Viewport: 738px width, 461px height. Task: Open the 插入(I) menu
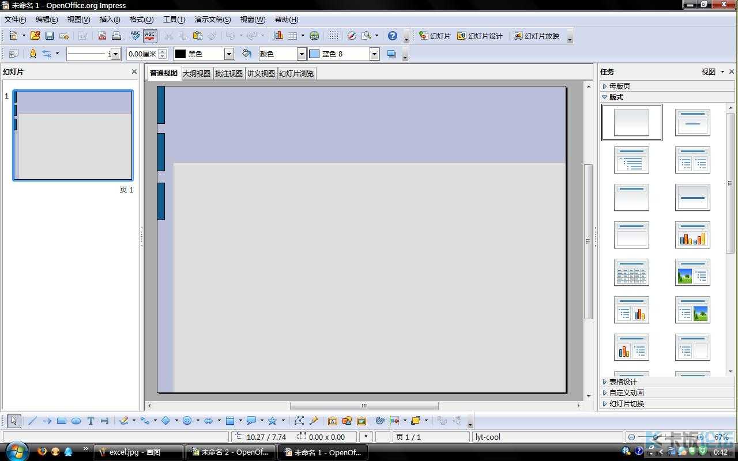tap(110, 20)
